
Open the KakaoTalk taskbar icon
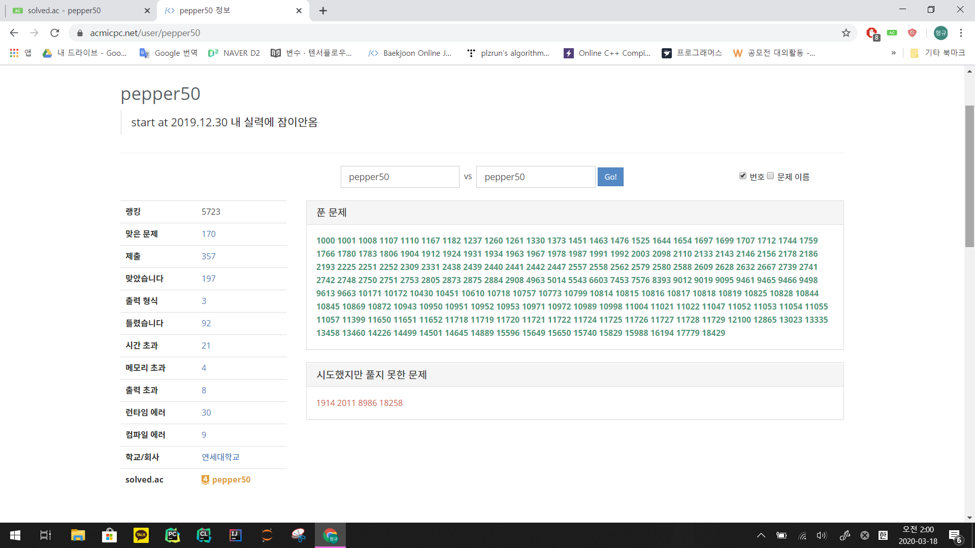141,535
